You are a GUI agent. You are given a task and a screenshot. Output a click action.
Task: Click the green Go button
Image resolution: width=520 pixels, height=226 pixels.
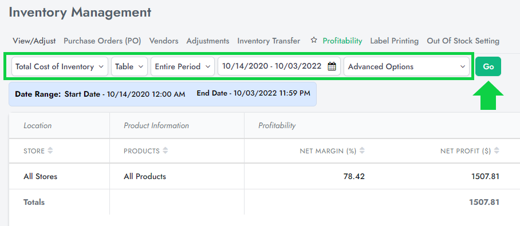(x=488, y=66)
